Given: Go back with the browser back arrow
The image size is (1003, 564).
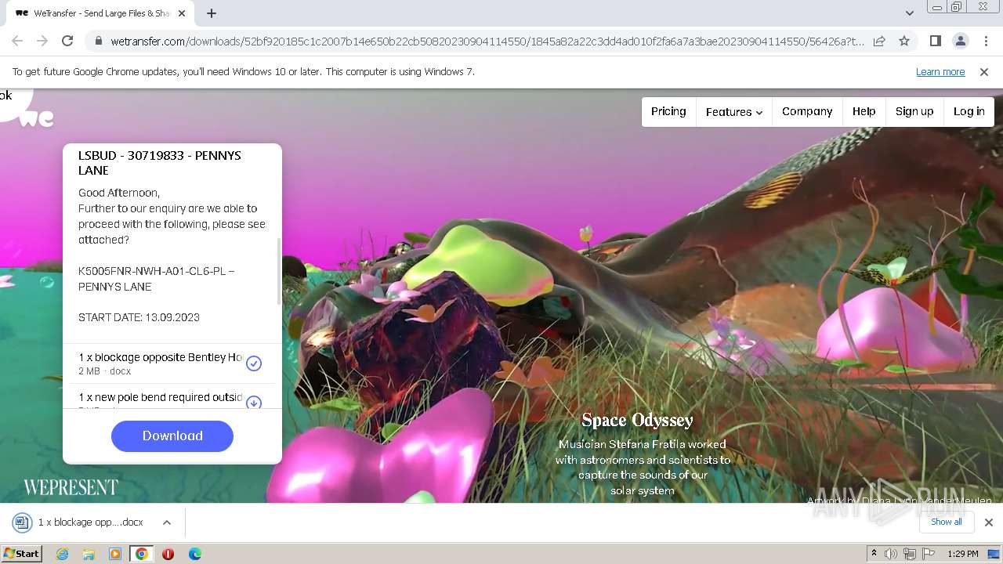Looking at the screenshot, I should click(x=17, y=41).
